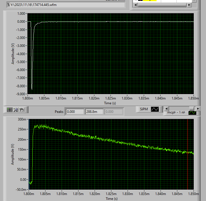
Task: Open the SiPM plot style icon
Action: (155, 109)
